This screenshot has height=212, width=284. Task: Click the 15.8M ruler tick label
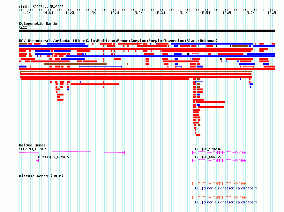pyautogui.click(x=272, y=13)
